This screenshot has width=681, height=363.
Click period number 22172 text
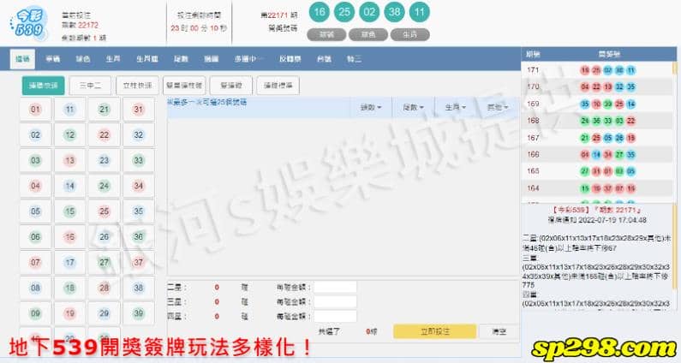(x=87, y=25)
